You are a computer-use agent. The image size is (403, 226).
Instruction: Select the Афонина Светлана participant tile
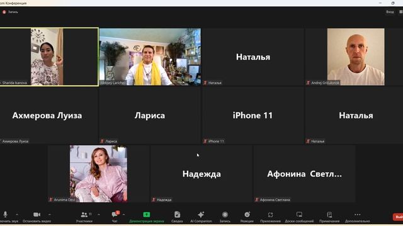click(305, 174)
